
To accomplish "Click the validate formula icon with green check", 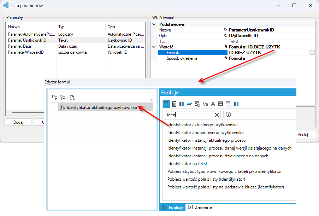I will (x=72, y=98).
